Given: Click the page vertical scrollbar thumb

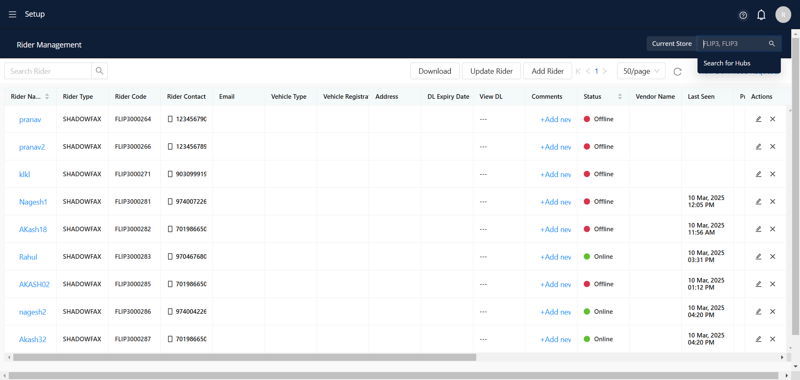Looking at the screenshot, I should 795,186.
